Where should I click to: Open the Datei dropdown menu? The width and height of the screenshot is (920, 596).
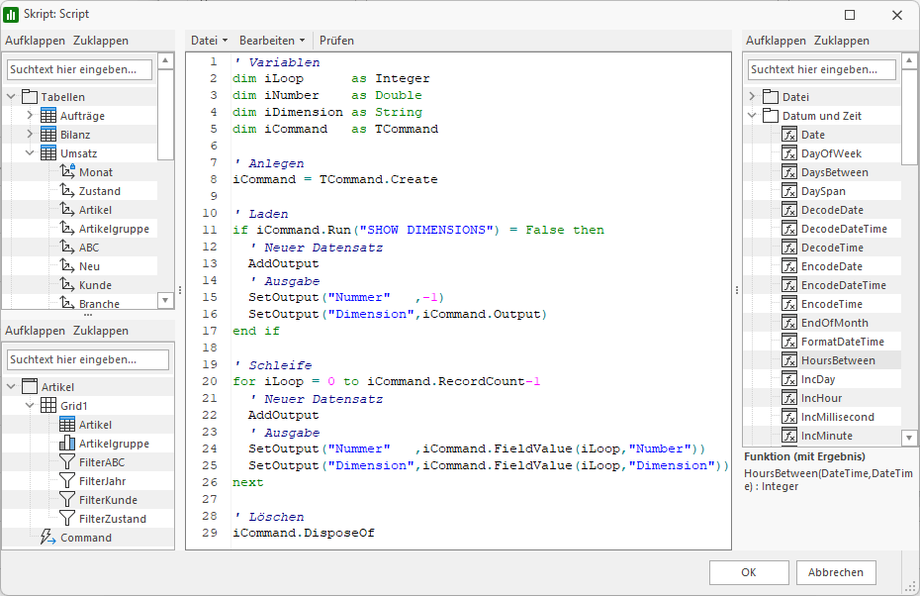coord(209,41)
